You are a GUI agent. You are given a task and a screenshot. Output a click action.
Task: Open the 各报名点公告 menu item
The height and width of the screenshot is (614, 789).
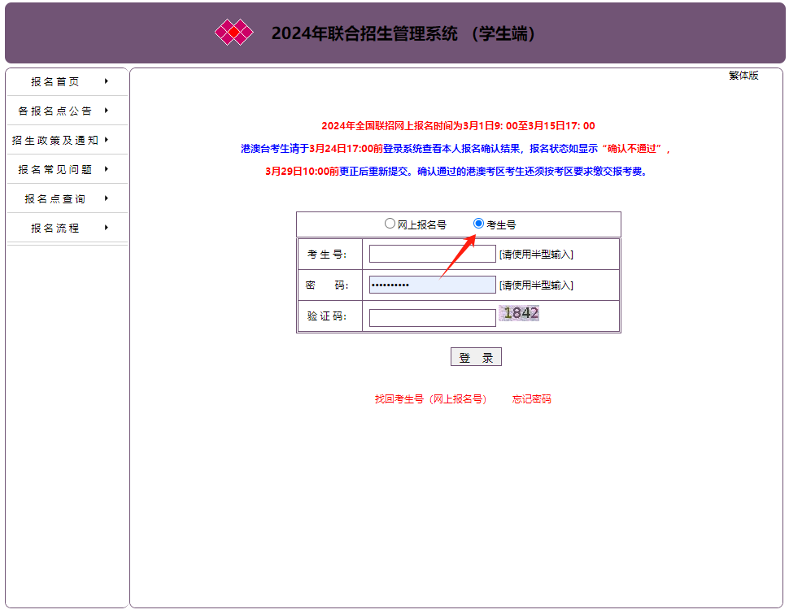55,111
